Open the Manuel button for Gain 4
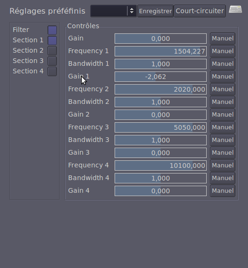This screenshot has height=268, width=248. (223, 191)
